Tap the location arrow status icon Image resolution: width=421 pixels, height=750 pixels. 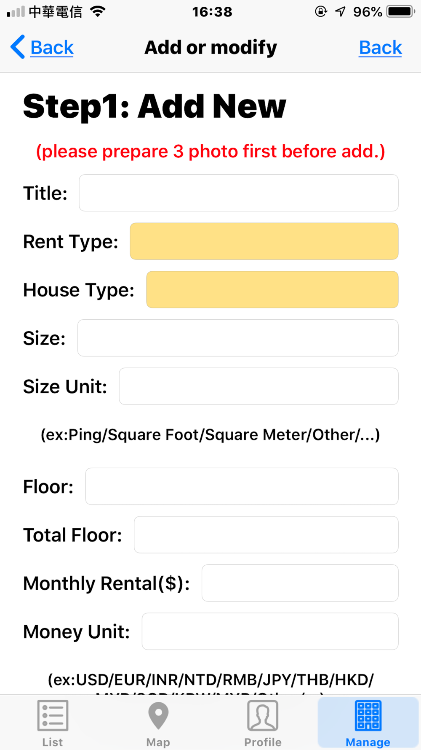[x=340, y=11]
